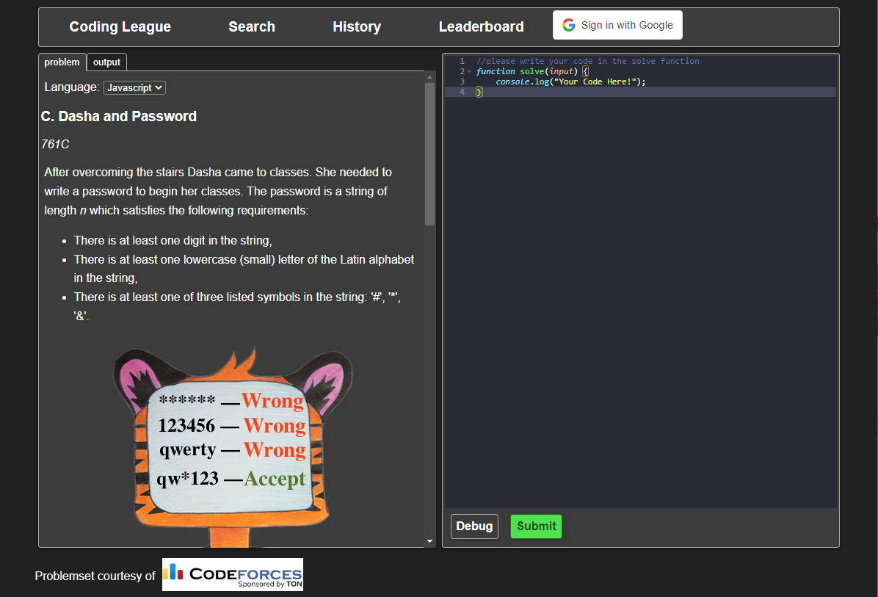Click line number 4 in editor gutter
This screenshot has width=878, height=597.
(x=462, y=92)
